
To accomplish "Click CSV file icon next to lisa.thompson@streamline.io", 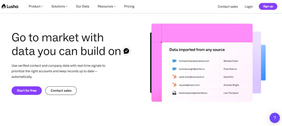I will (174, 93).
